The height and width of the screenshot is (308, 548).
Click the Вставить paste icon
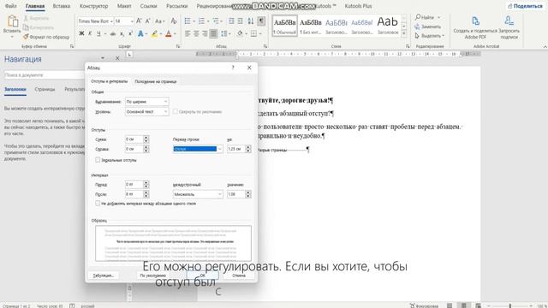[12, 21]
